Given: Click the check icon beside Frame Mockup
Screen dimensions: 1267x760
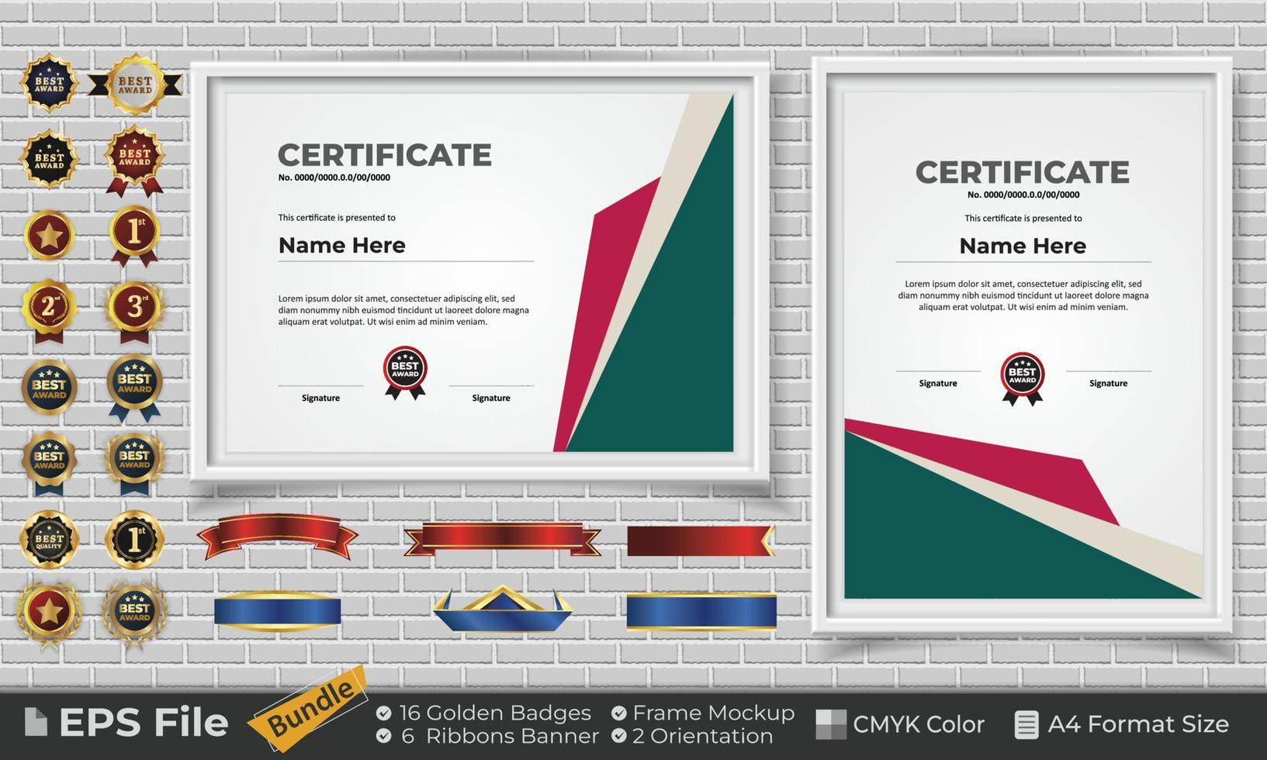Looking at the screenshot, I should tap(618, 713).
